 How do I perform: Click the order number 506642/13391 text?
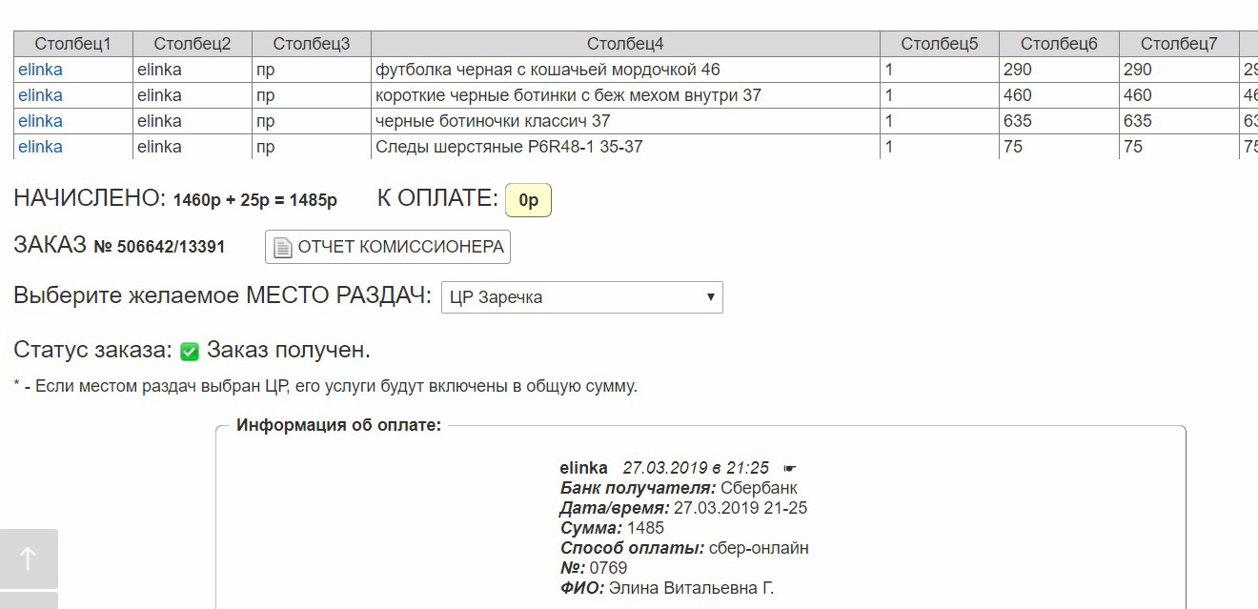coord(172,247)
